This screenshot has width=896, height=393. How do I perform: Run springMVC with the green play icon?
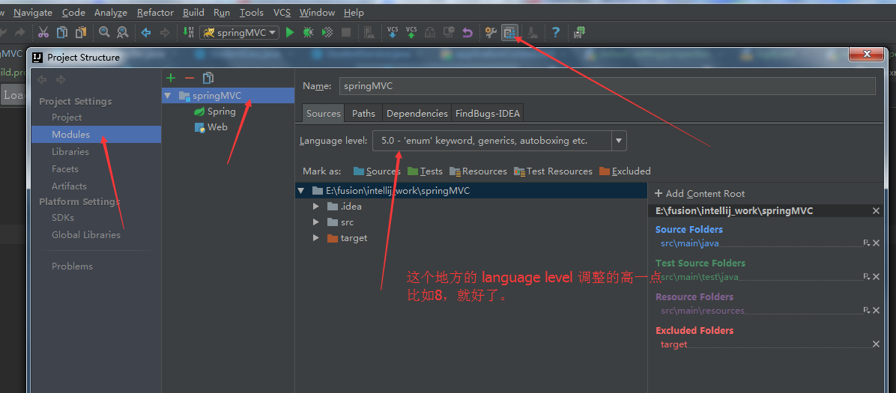tap(290, 32)
